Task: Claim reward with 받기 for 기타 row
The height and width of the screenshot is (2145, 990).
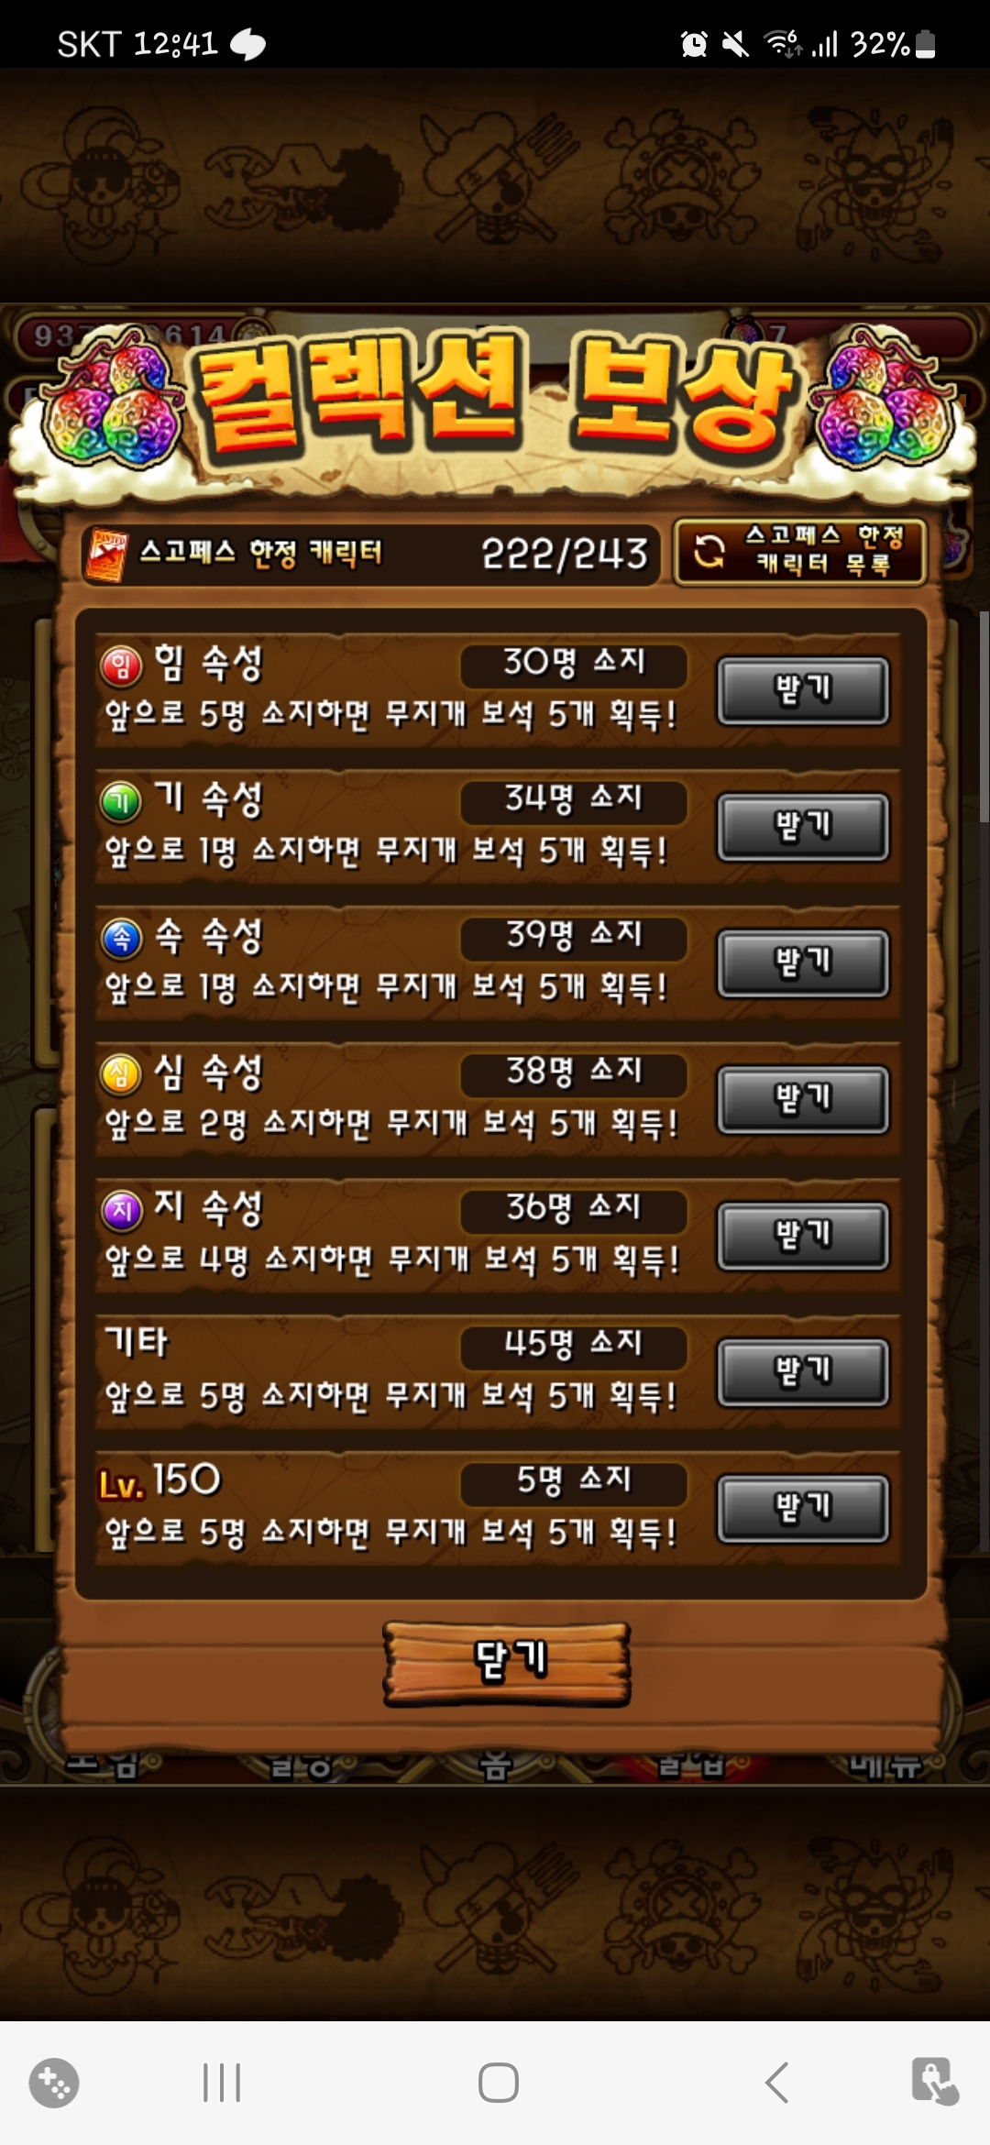Action: tap(803, 1372)
